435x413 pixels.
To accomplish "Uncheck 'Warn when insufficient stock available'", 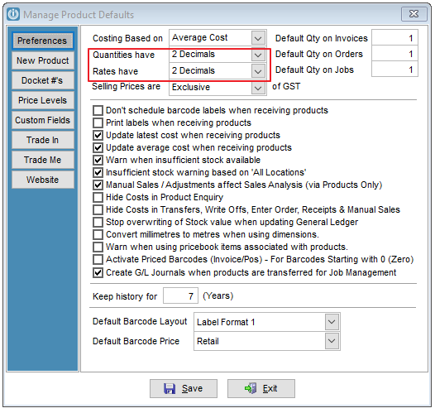I will click(x=98, y=160).
